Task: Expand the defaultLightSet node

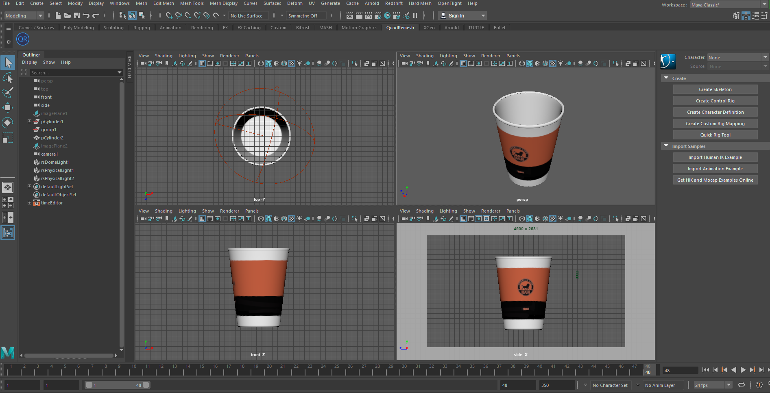Action: (x=29, y=187)
